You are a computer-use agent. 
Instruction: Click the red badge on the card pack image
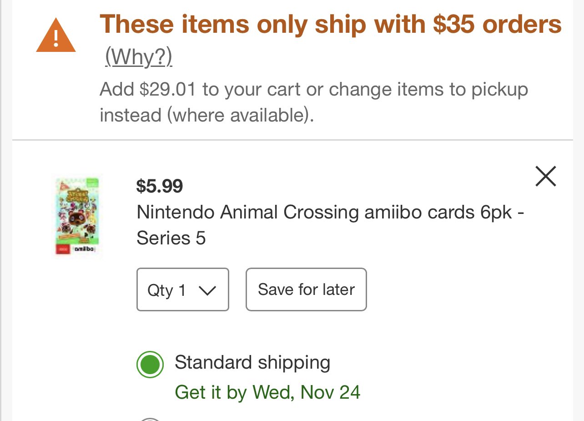63,249
